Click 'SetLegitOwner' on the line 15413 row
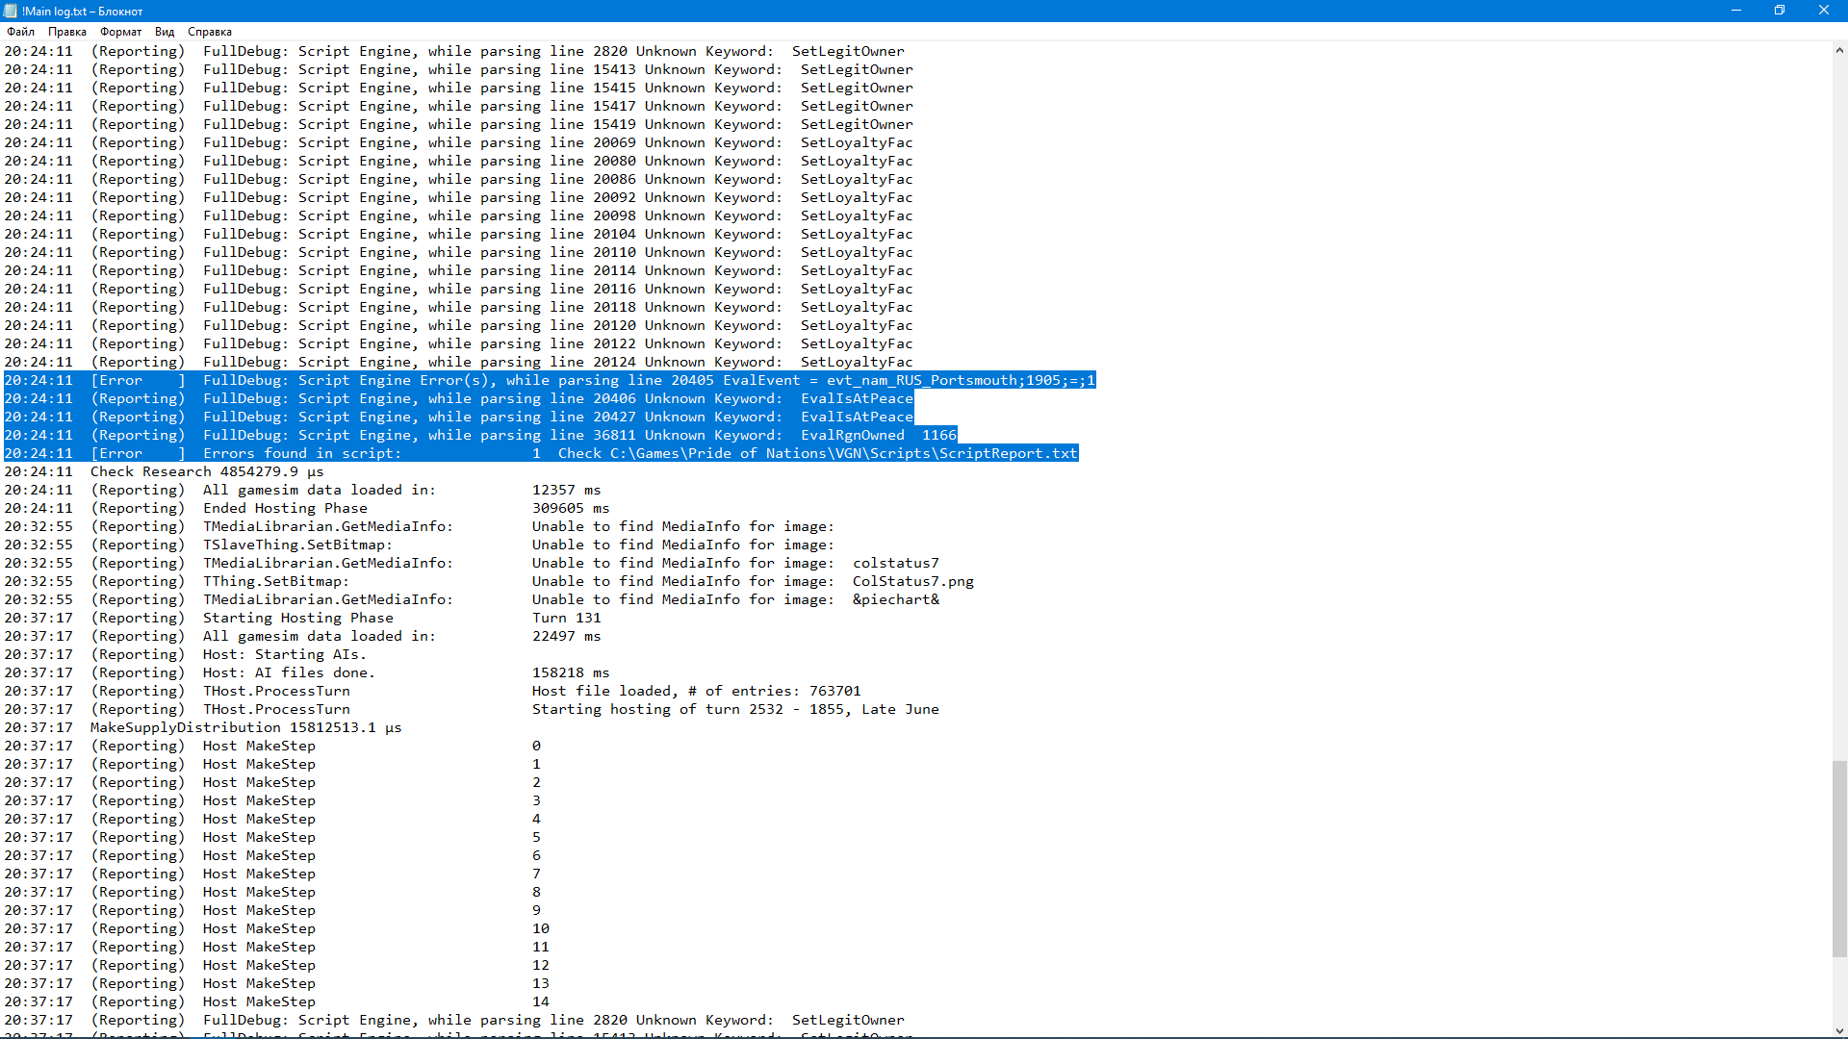Viewport: 1848px width, 1039px height. tap(857, 69)
